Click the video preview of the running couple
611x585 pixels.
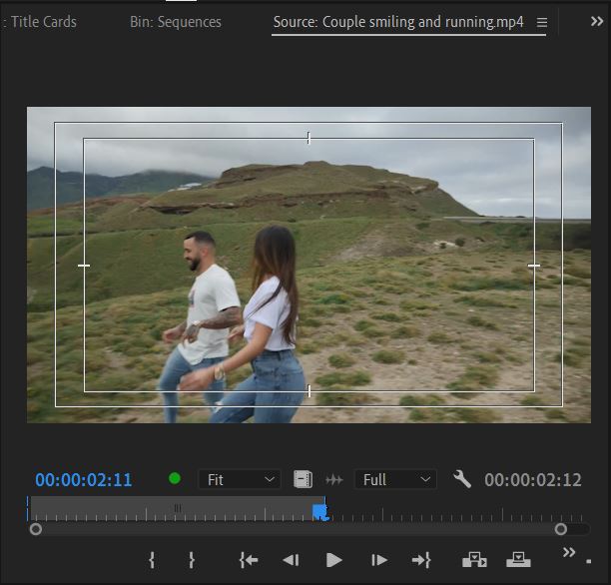pos(308,265)
